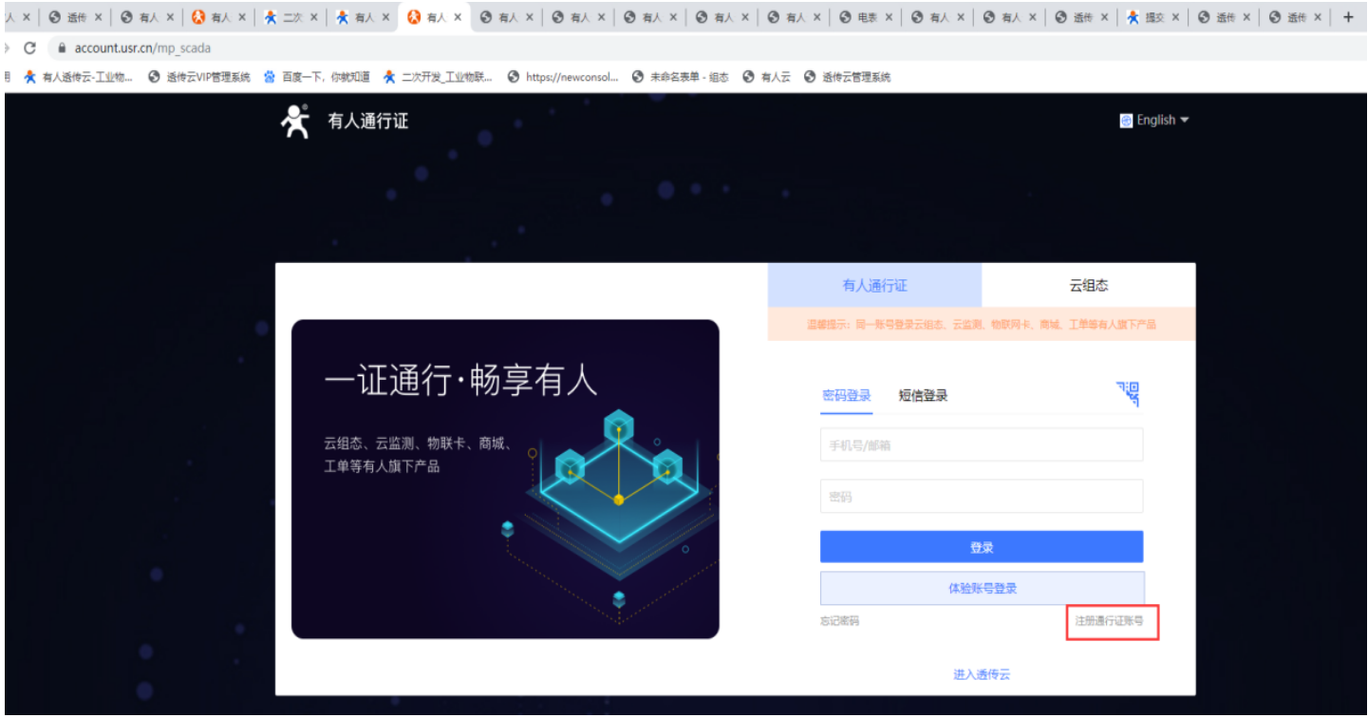Open the English language dropdown
Viewport: 1368px width, 718px height.
[1154, 121]
